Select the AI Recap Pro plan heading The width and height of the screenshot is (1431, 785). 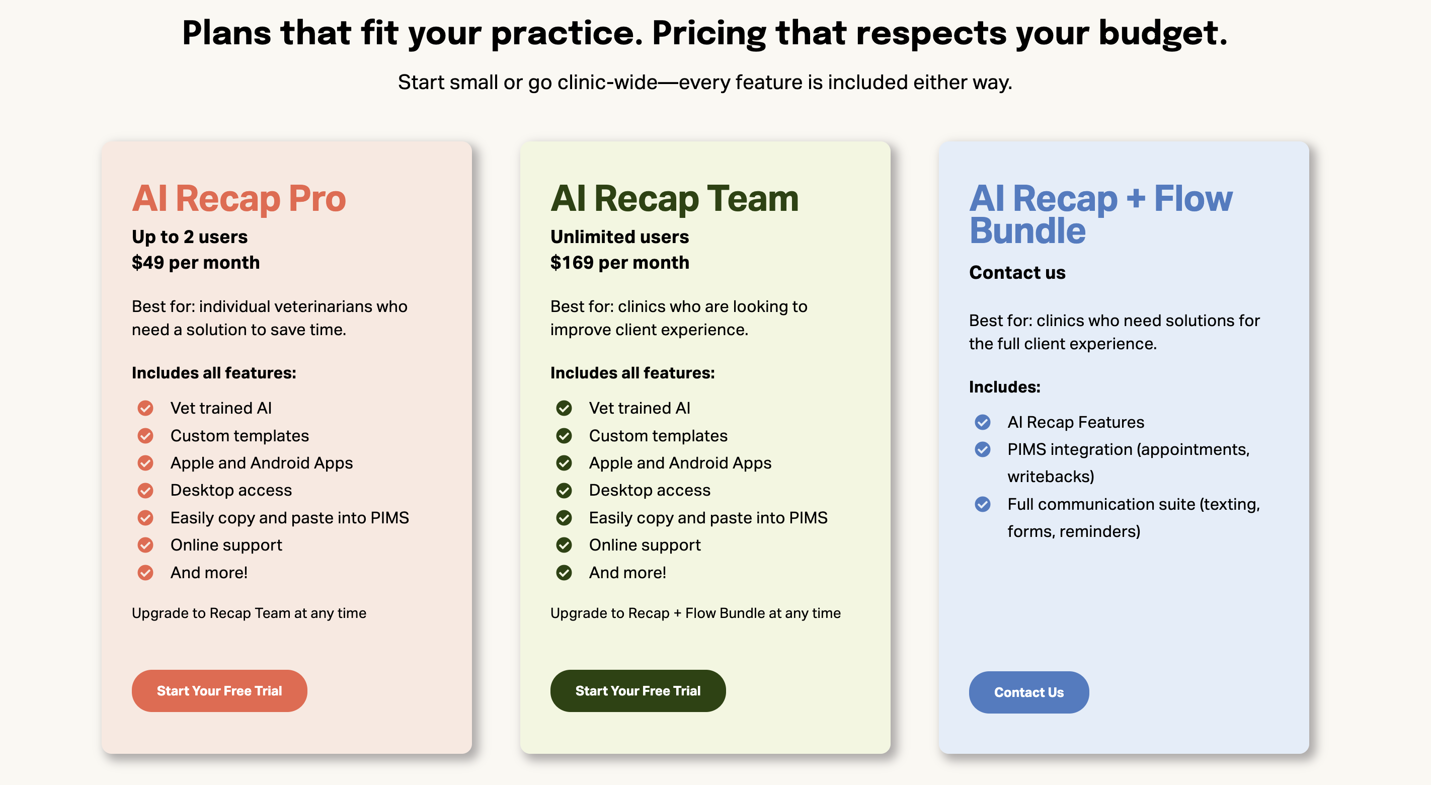[239, 198]
